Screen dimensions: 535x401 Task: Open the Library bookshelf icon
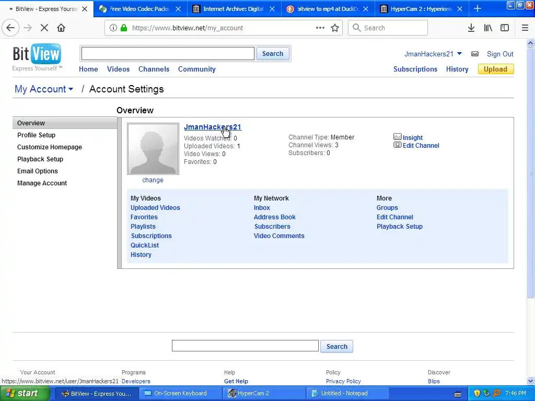(x=488, y=28)
